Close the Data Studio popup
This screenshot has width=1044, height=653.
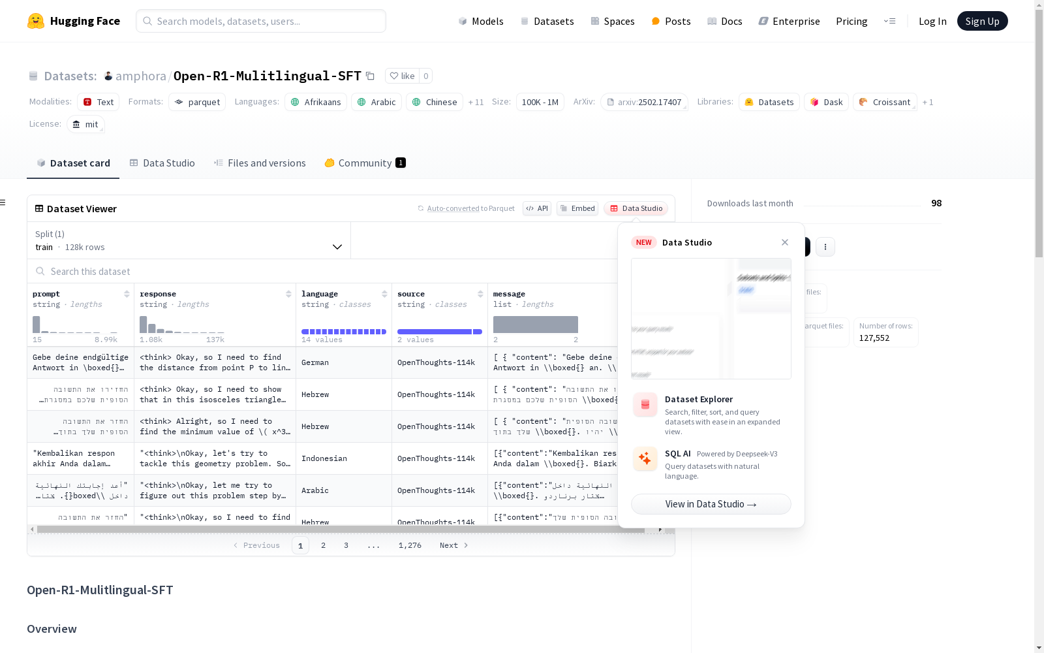click(x=785, y=242)
